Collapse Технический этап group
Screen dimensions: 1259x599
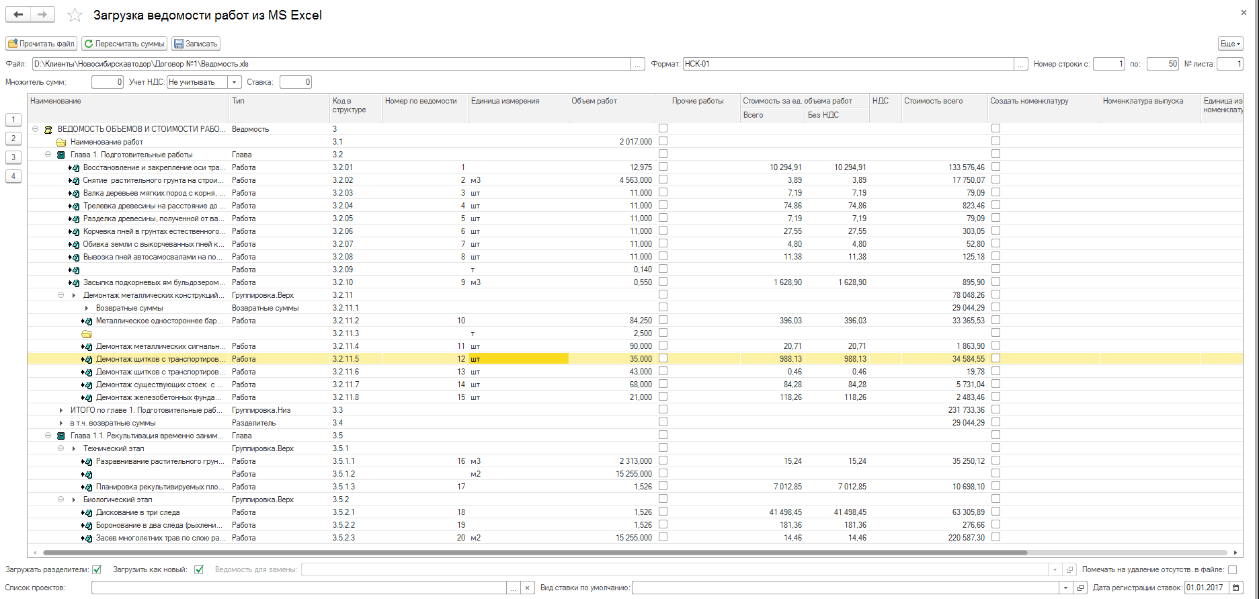(x=60, y=448)
